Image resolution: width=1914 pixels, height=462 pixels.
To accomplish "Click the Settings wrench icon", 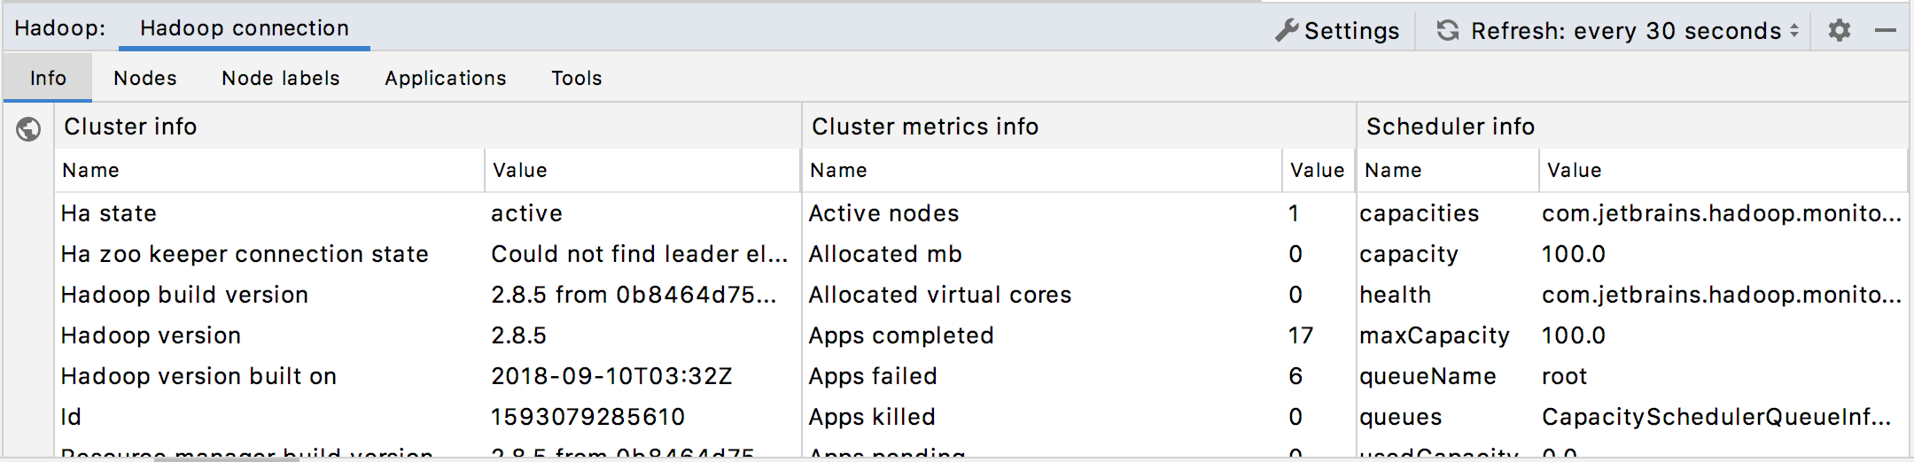I will pos(1286,31).
